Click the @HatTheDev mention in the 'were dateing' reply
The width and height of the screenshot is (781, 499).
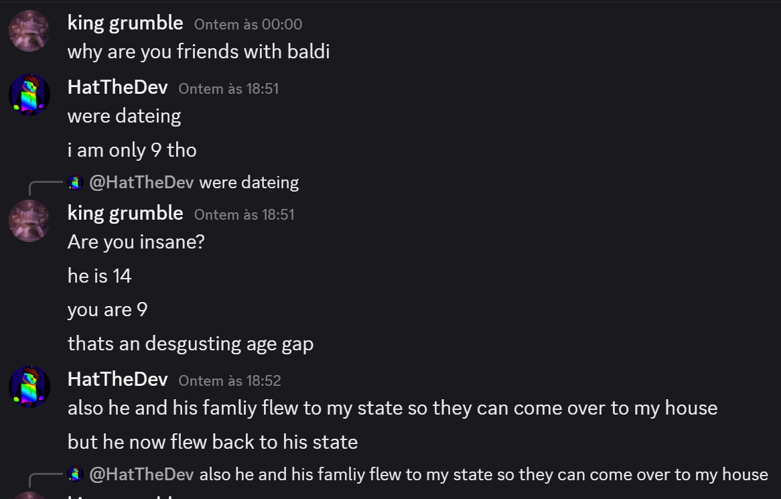pos(141,182)
